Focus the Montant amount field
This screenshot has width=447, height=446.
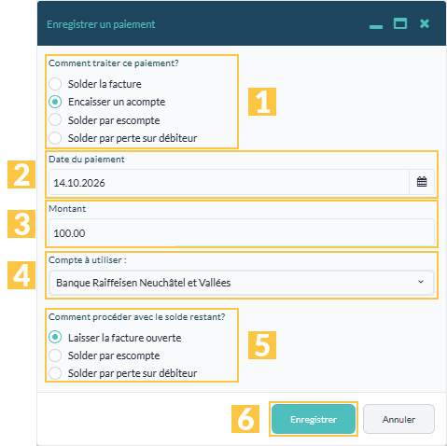(x=242, y=232)
